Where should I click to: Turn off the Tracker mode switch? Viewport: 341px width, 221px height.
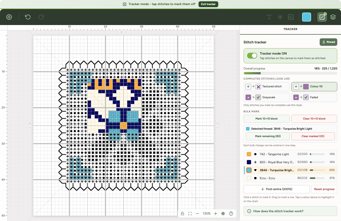pyautogui.click(x=252, y=55)
